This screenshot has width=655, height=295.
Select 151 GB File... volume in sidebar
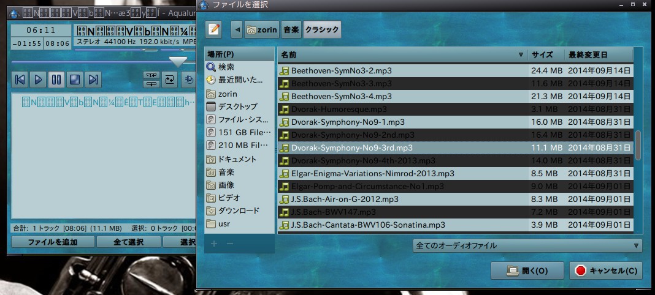(x=239, y=132)
